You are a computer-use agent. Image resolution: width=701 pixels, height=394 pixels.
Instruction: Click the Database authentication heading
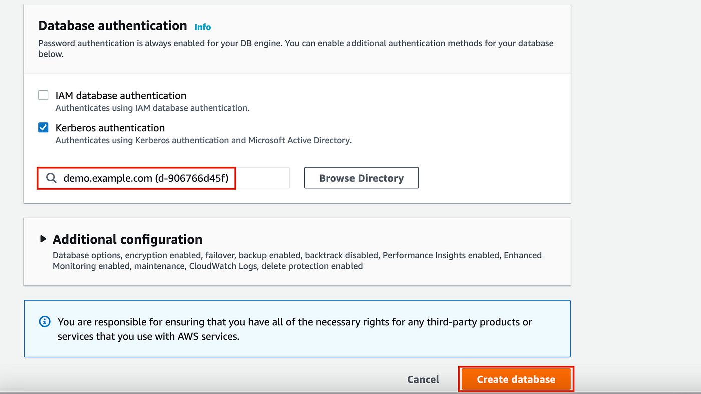click(x=113, y=26)
